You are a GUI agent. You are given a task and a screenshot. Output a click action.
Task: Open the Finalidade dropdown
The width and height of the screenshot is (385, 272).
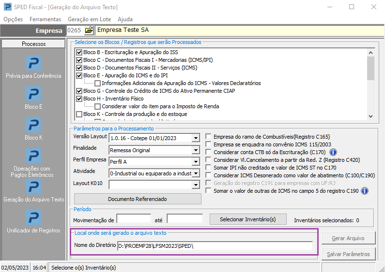196,150
